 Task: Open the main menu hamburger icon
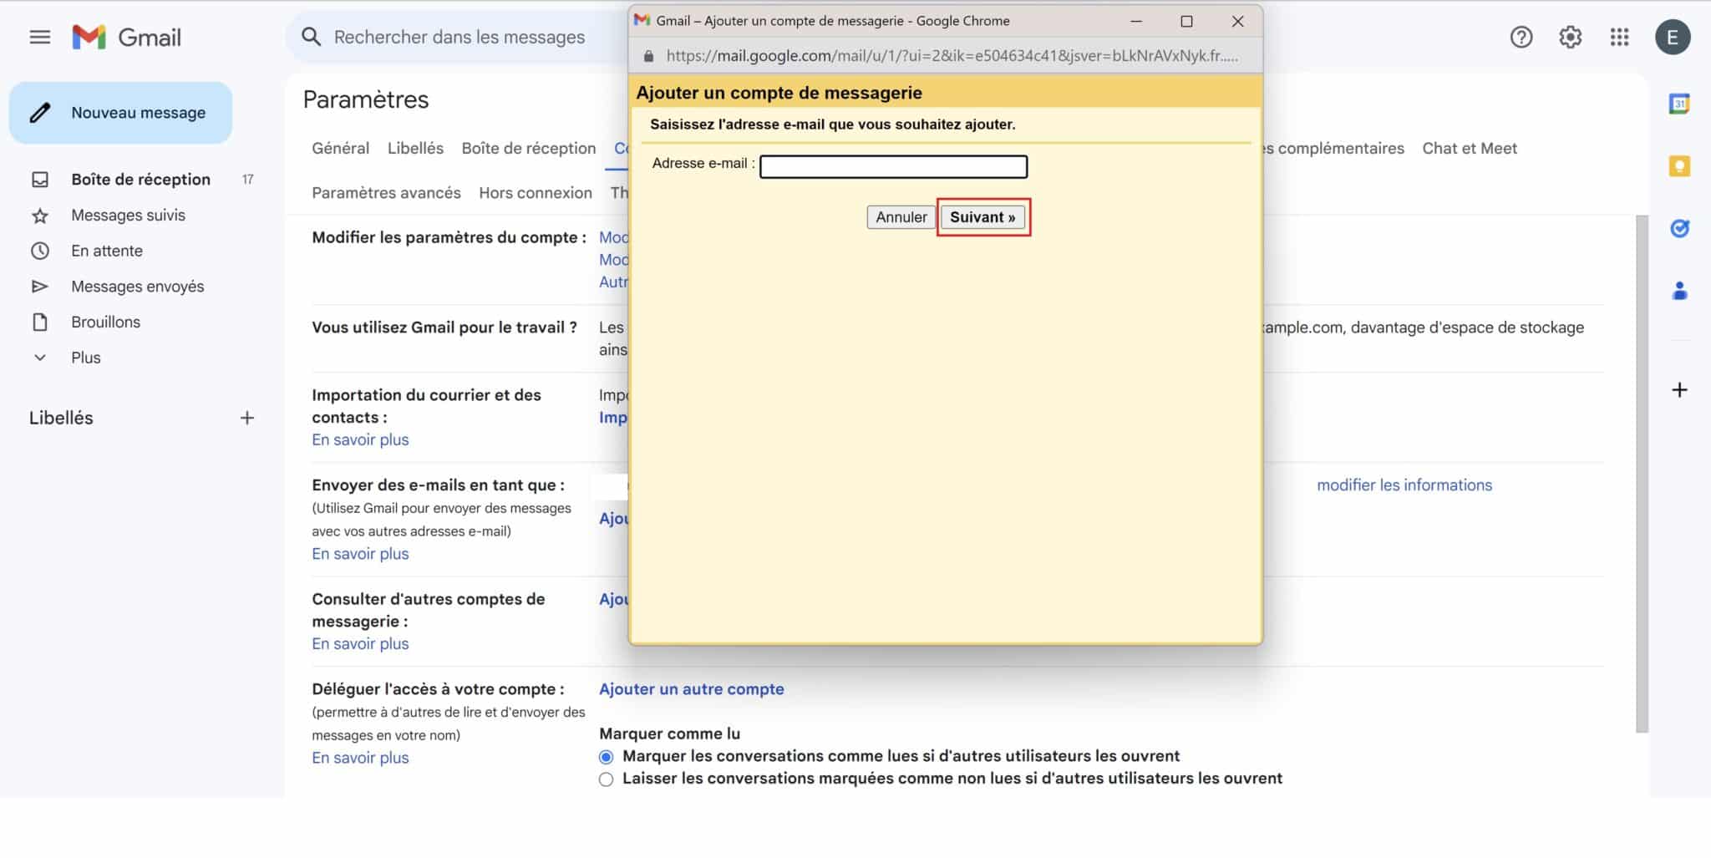click(x=39, y=37)
